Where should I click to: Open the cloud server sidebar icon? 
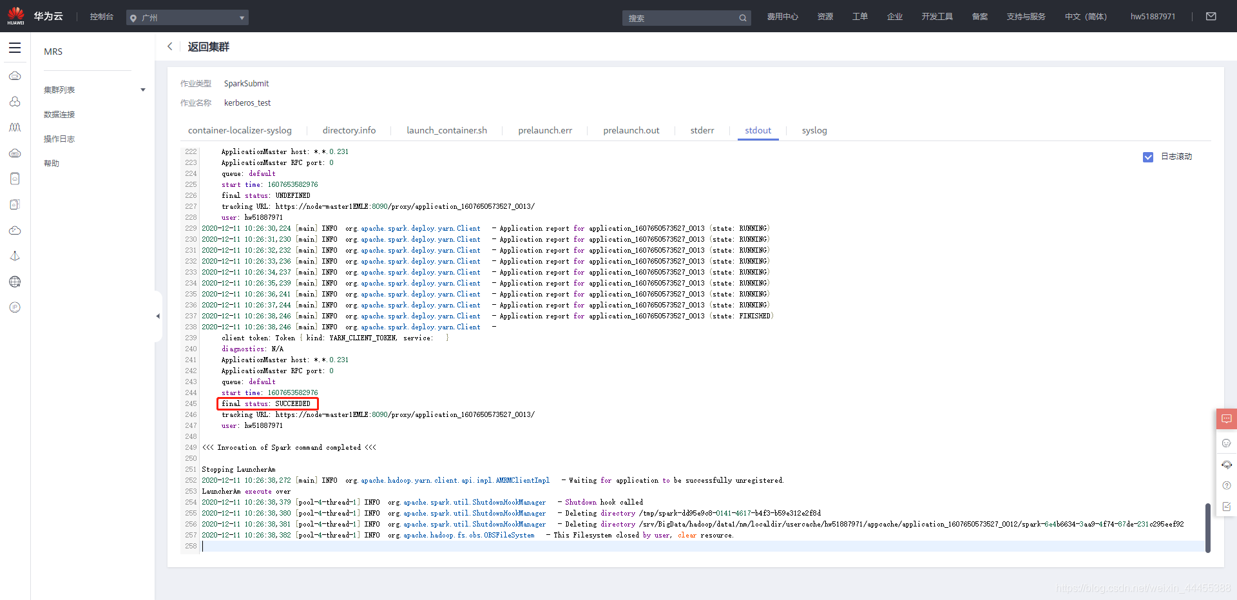click(15, 76)
